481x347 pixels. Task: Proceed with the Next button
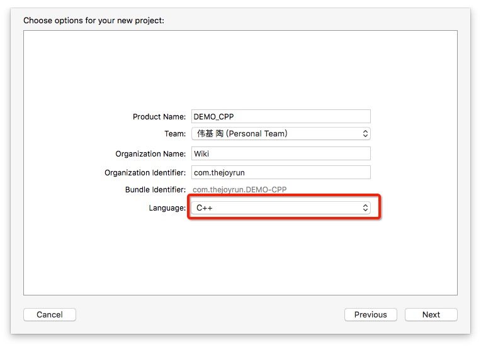coord(431,314)
